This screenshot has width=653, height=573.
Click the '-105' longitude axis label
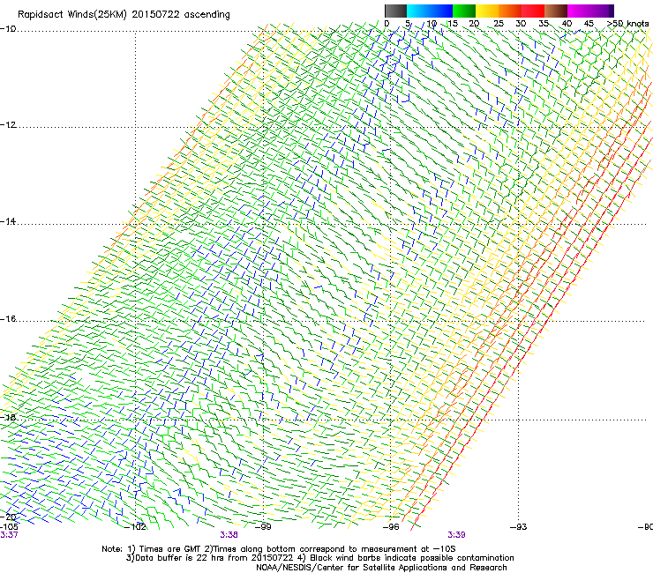point(9,527)
